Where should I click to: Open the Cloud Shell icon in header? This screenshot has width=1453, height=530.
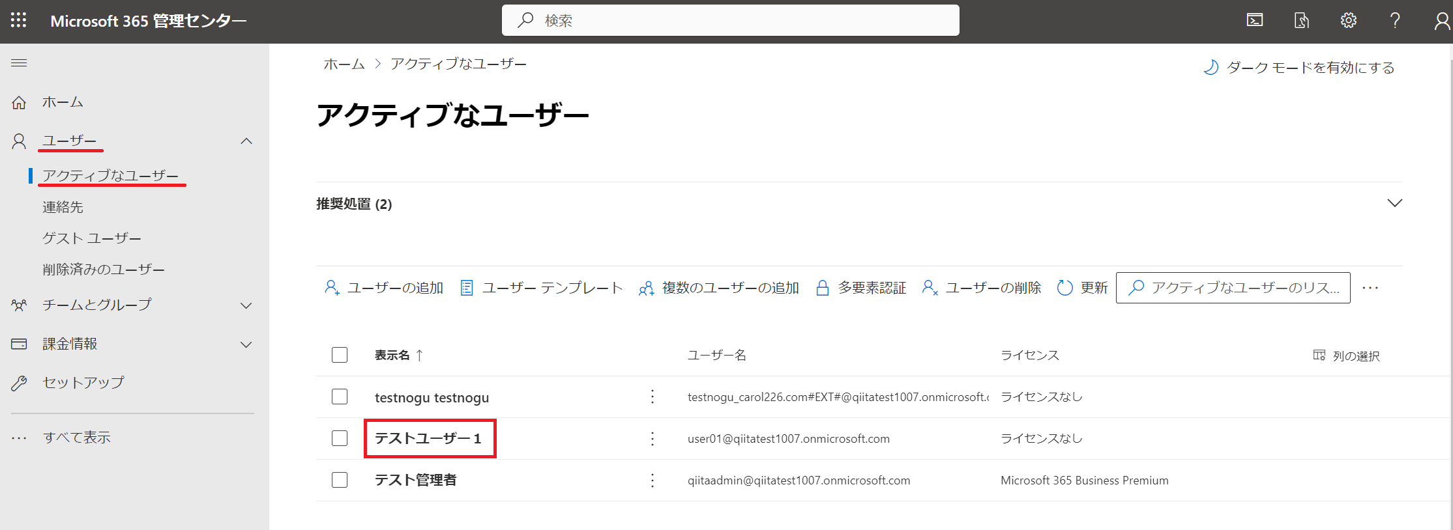pos(1255,21)
